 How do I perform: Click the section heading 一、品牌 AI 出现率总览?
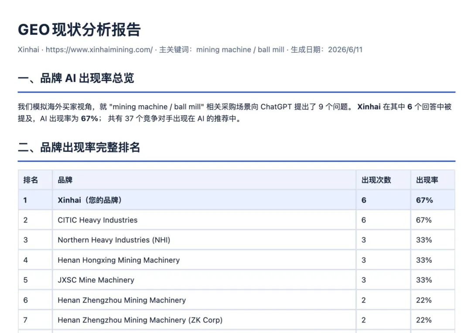click(x=76, y=78)
